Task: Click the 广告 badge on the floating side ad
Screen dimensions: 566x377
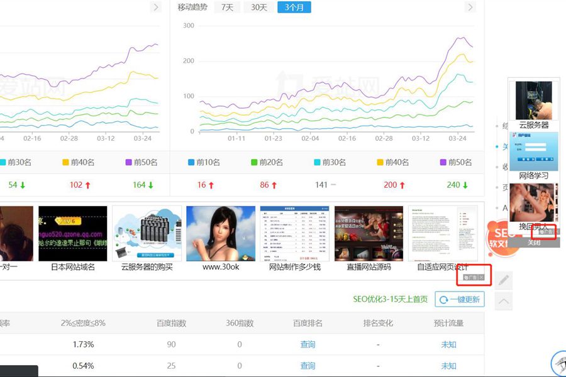Action: click(x=547, y=232)
